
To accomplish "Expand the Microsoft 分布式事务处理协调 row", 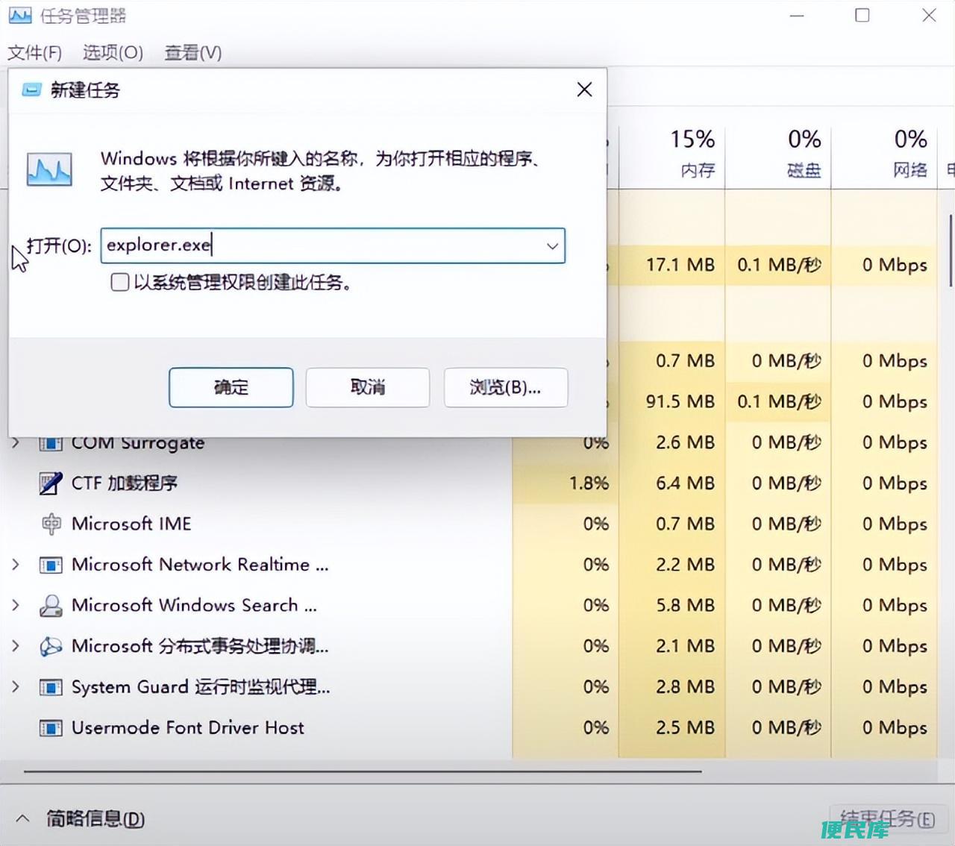I will click(x=16, y=646).
